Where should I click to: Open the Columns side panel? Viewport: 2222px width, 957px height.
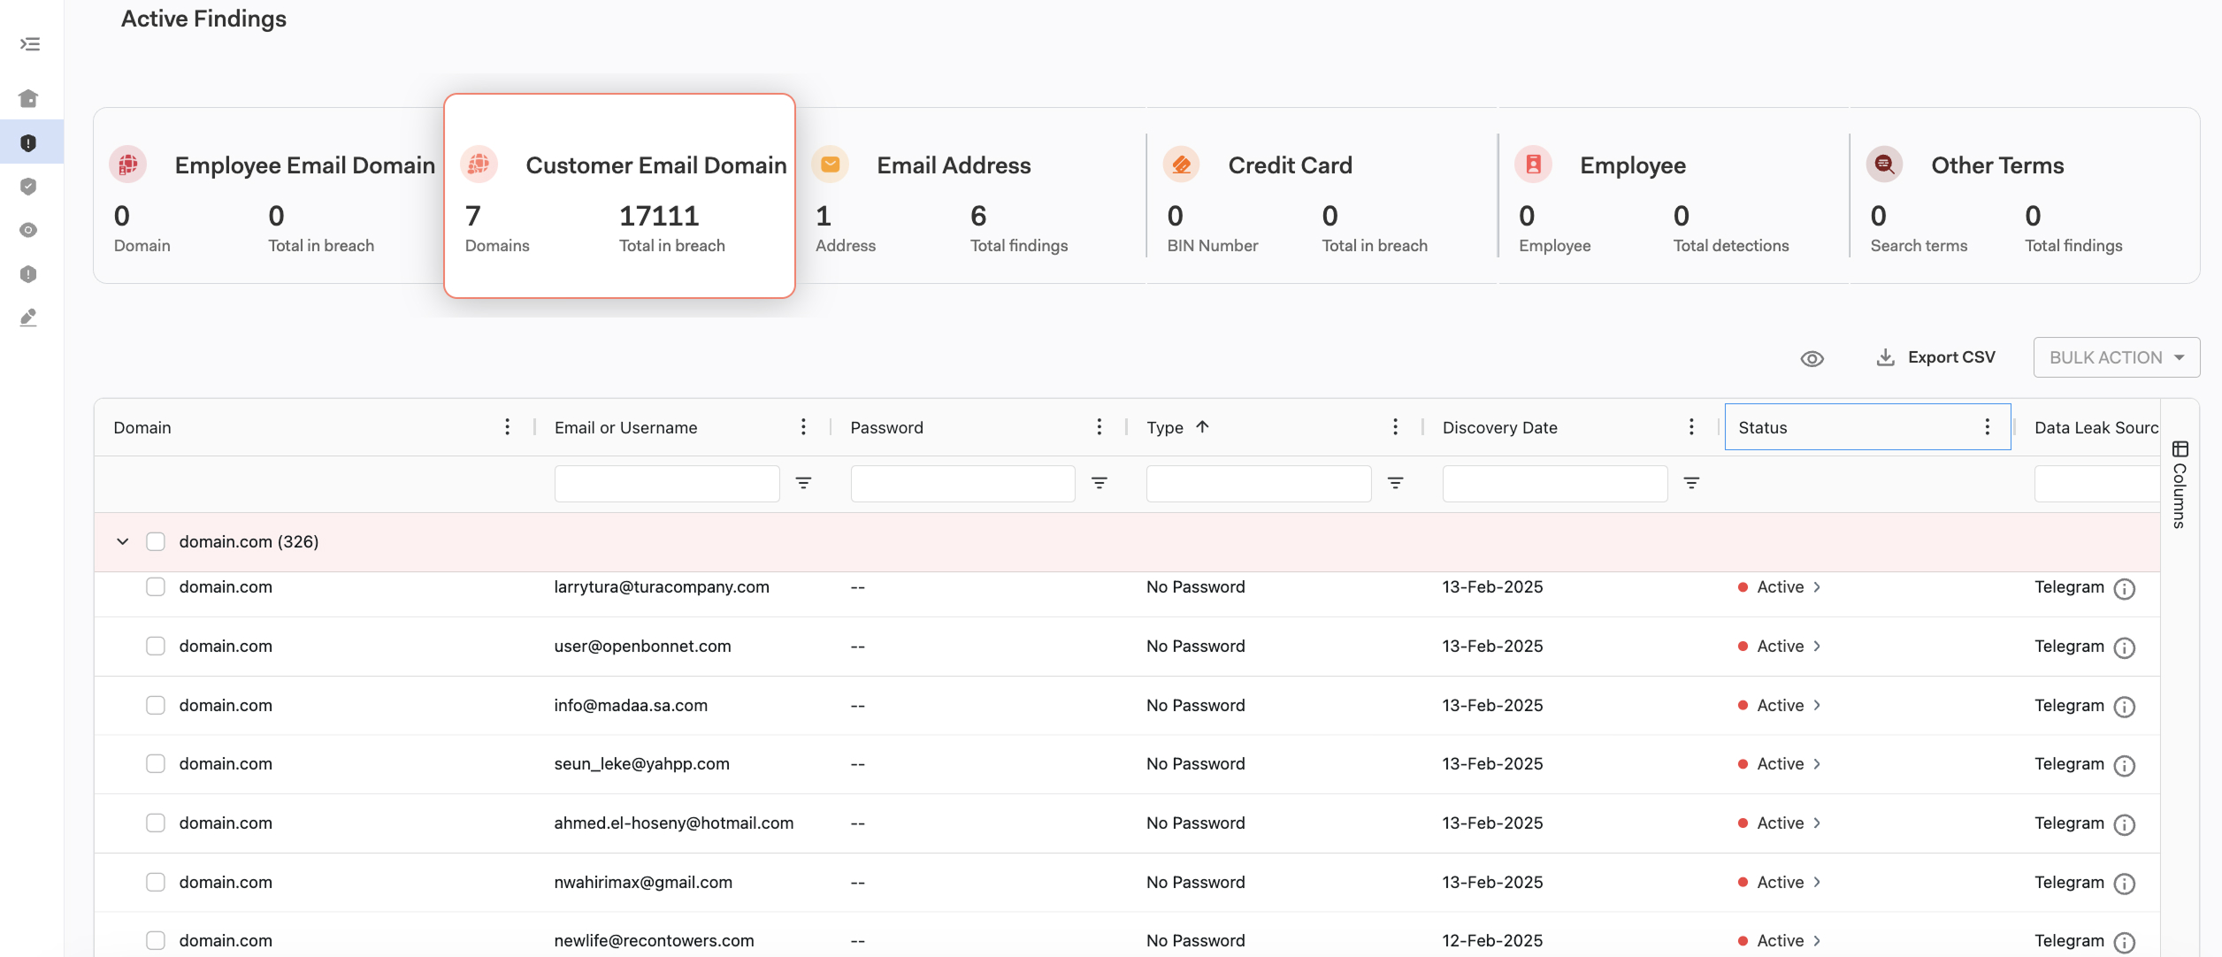click(2180, 485)
